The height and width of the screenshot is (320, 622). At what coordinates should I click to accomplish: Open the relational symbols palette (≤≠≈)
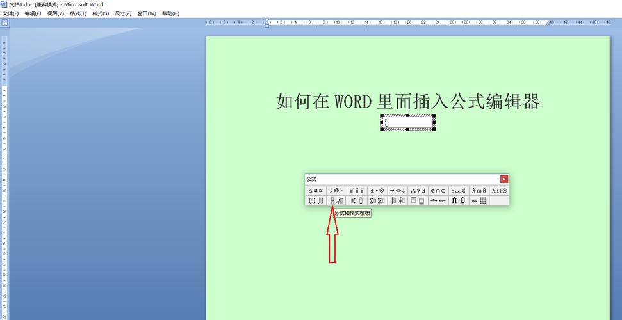(315, 191)
